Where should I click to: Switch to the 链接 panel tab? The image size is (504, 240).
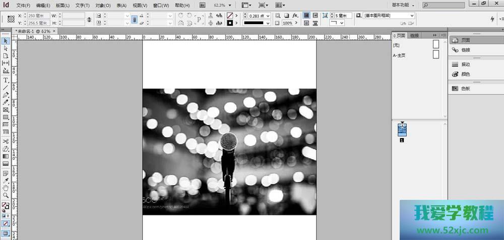click(x=414, y=35)
